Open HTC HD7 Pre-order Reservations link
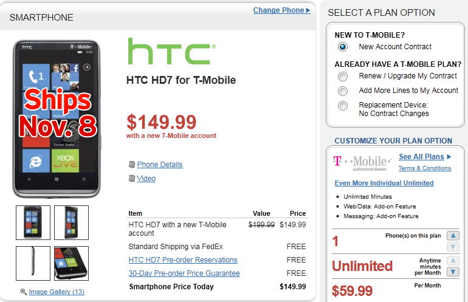Viewport: 468px width, 302px height. pyautogui.click(x=183, y=260)
